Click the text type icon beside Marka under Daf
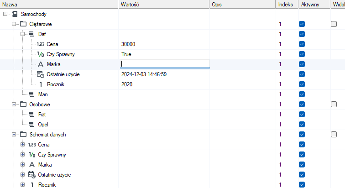Image resolution: width=345 pixels, height=188 pixels. 41,64
